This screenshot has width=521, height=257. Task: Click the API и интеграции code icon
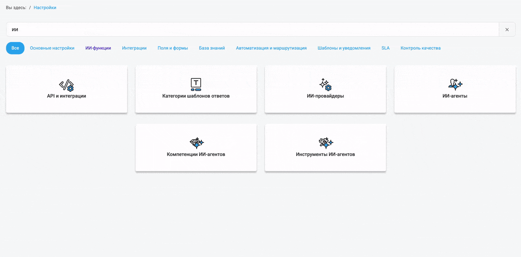[x=66, y=85]
